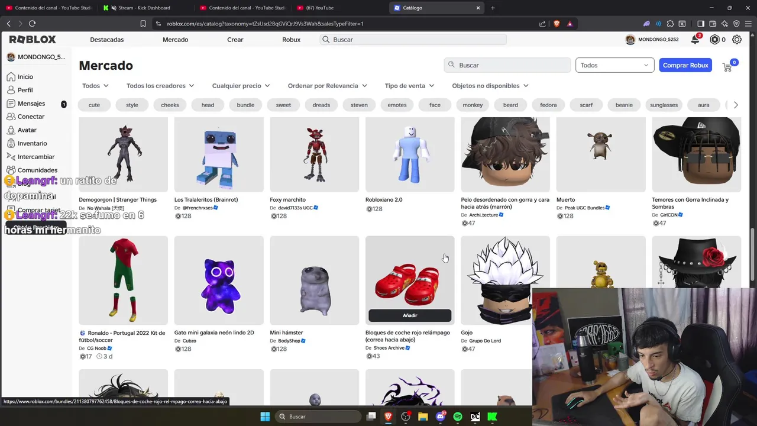Image resolution: width=757 pixels, height=426 pixels.
Task: Open Discord from taskbar
Action: coord(440,417)
